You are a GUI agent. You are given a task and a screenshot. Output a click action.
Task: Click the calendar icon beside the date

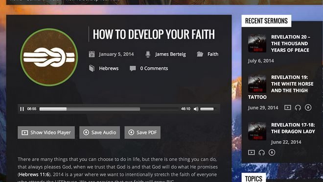[x=92, y=54]
